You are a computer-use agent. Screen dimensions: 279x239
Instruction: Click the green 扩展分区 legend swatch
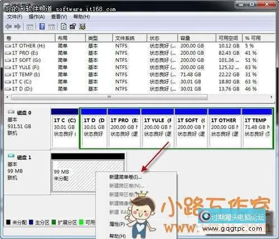54,222
